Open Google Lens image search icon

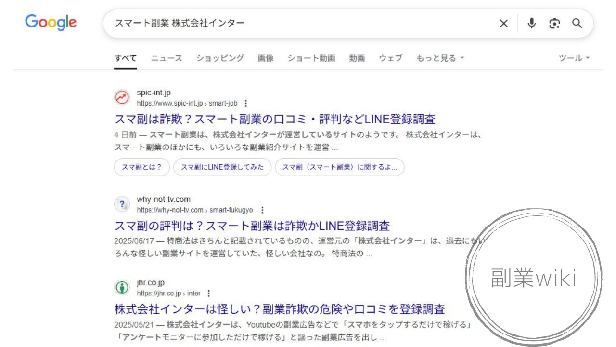(x=554, y=23)
